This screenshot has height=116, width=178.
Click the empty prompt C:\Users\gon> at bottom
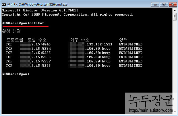click(16, 74)
